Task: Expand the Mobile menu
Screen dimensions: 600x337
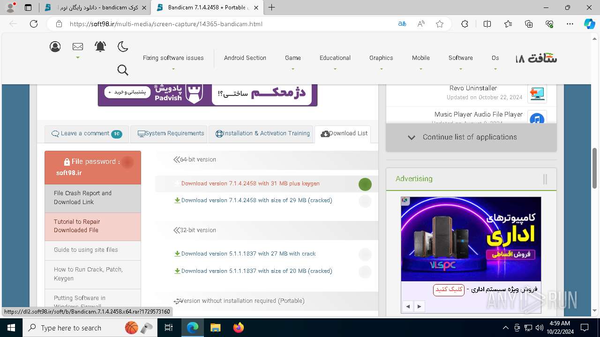Action: 421,58
